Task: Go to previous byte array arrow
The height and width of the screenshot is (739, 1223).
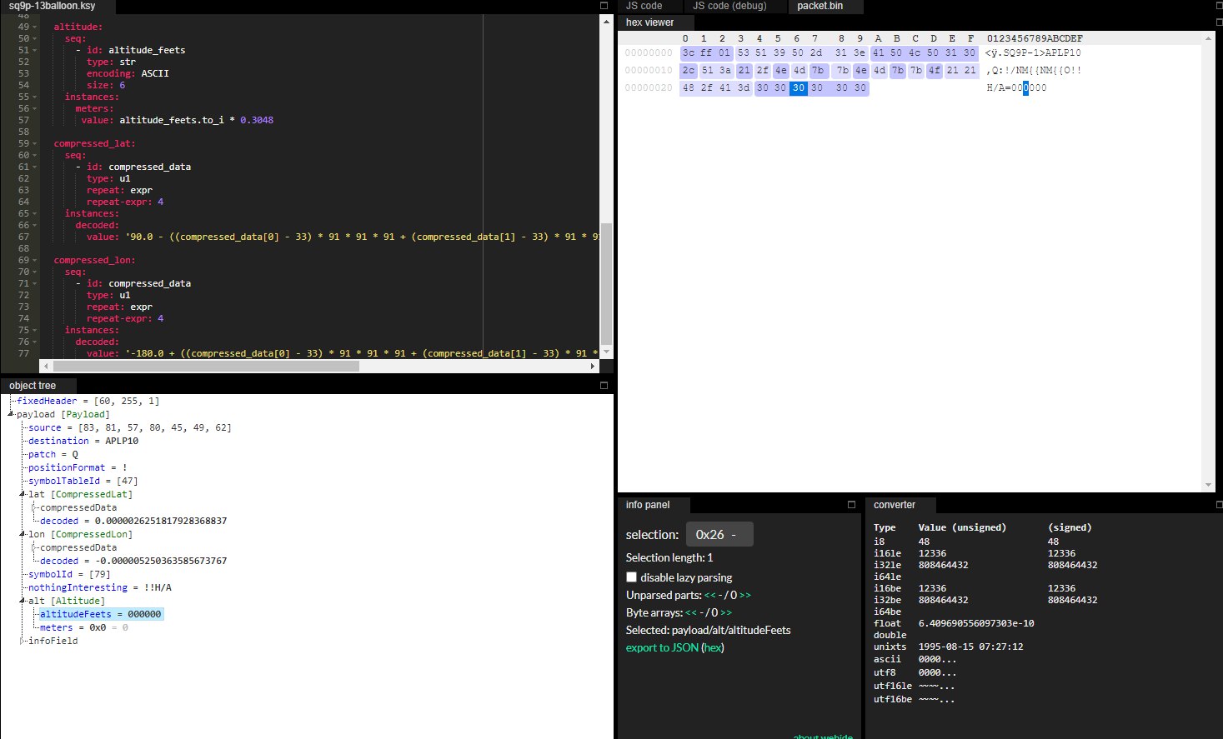Action: pyautogui.click(x=691, y=613)
